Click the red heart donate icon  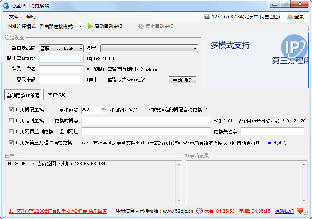(x=300, y=211)
